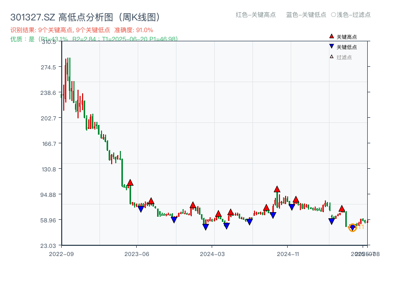Click the 166.7 y-axis label
Screen dimensions: 408x306
49,144
